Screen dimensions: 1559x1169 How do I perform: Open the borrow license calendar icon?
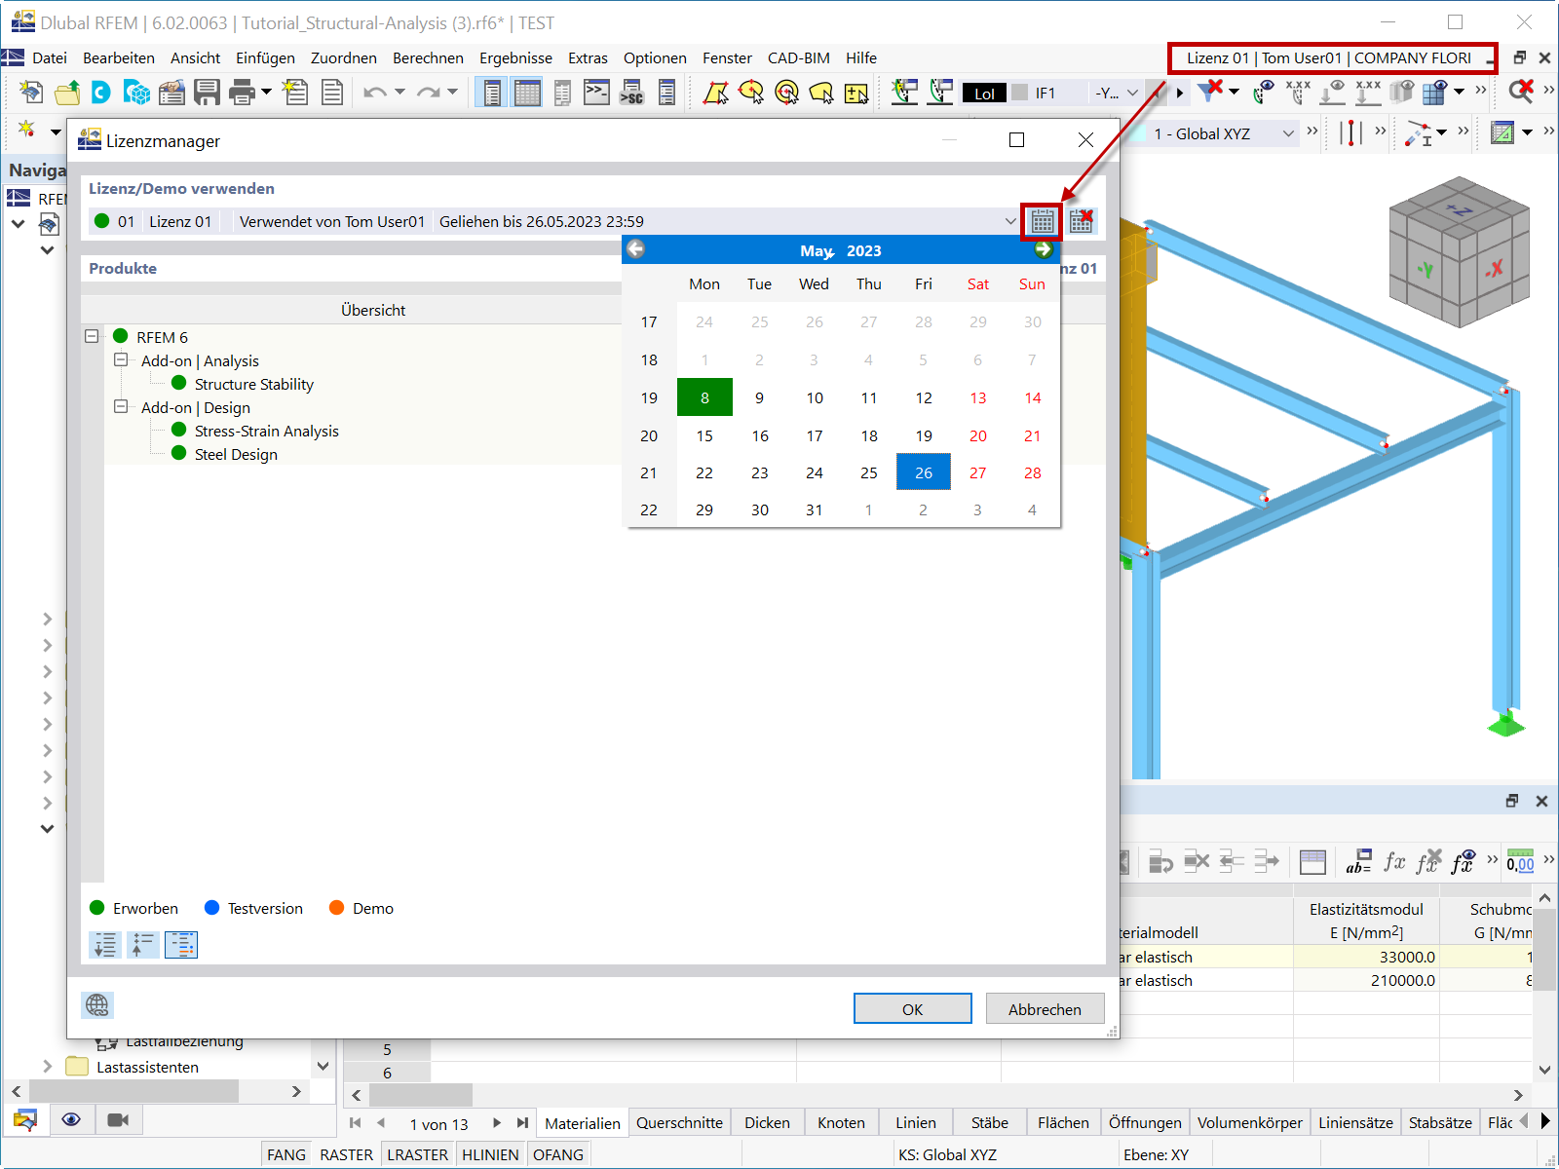(x=1042, y=221)
